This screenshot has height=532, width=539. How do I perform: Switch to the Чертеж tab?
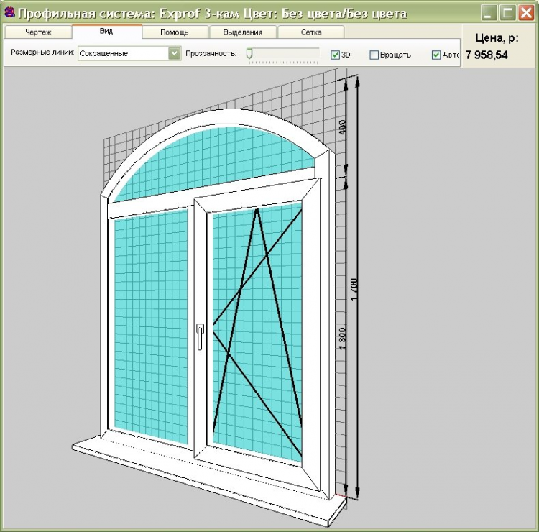[38, 32]
